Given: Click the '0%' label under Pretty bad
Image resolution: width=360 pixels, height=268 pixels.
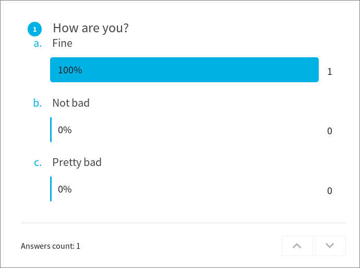Looking at the screenshot, I should click(x=65, y=189).
